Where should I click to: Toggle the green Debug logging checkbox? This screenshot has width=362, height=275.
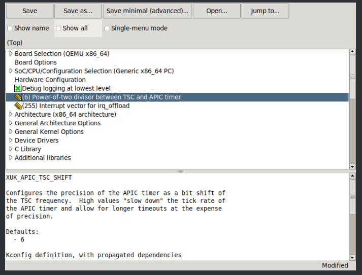click(x=18, y=88)
